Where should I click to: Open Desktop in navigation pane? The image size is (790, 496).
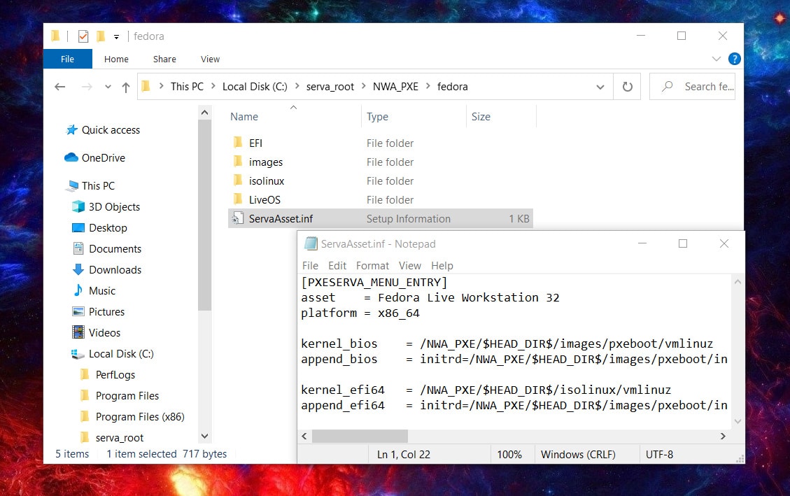click(x=108, y=227)
